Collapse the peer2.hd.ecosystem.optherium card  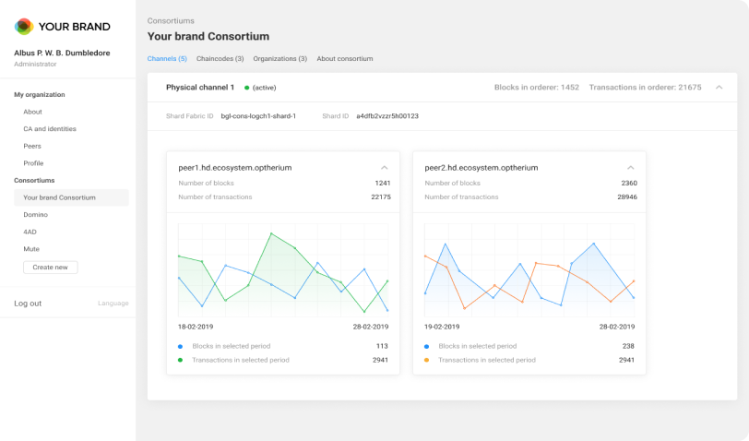coord(630,168)
